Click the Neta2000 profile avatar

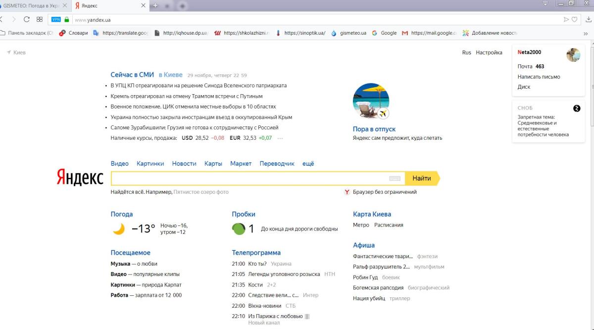[573, 55]
